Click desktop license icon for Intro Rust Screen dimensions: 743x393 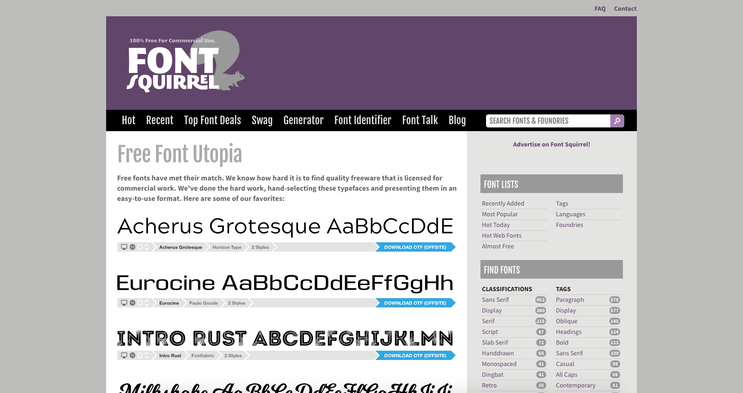point(124,355)
